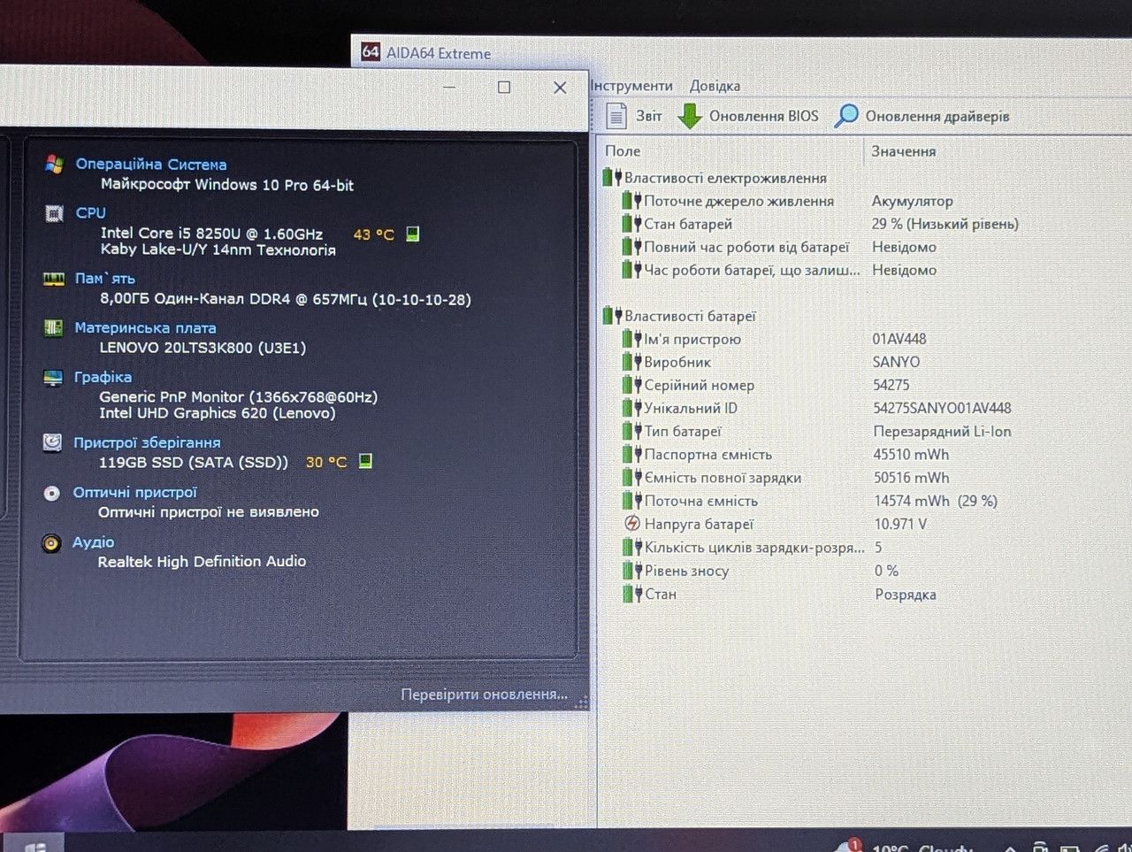
Task: Select the Час роботи батареї, що залиш... label
Action: pos(752,270)
